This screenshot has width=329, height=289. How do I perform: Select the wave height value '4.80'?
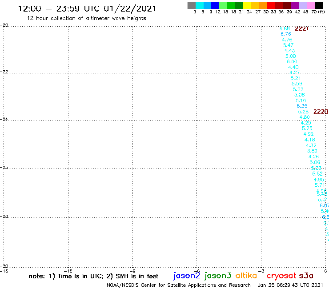[x=305, y=117]
